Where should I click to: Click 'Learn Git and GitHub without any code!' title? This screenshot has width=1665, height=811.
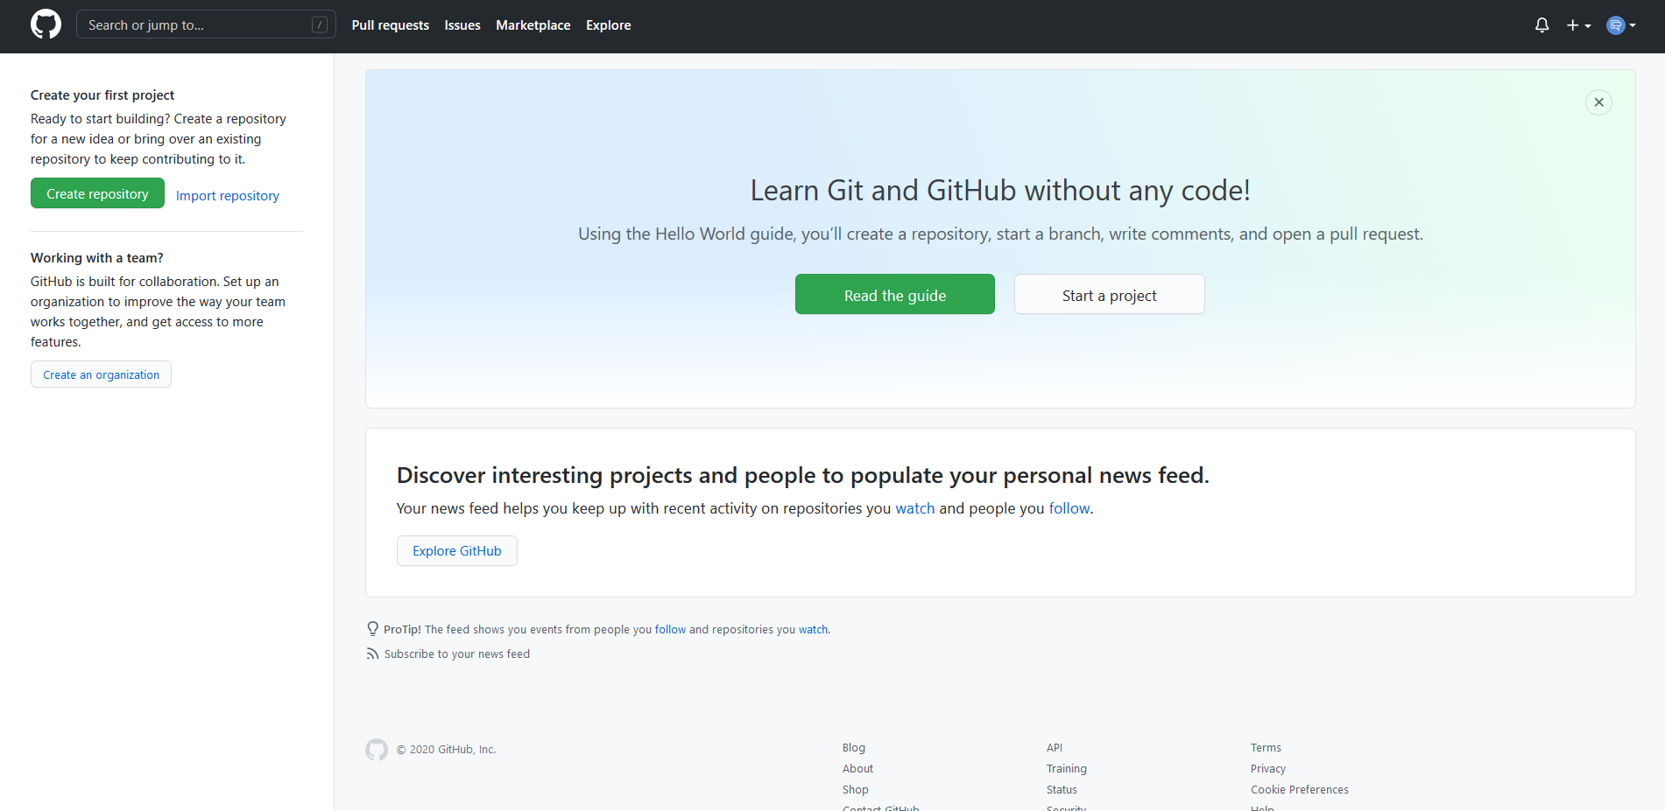click(1000, 190)
